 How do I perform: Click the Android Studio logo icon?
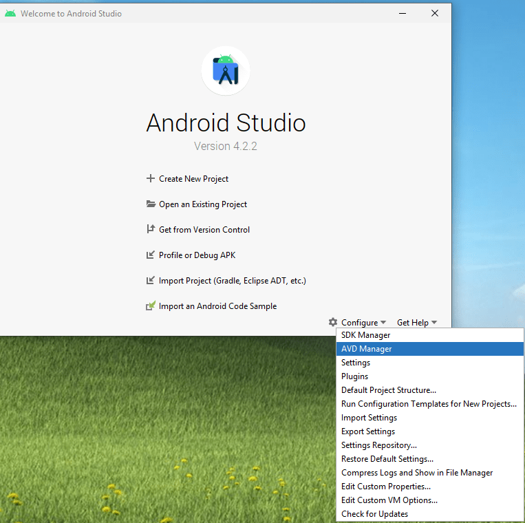(x=225, y=71)
